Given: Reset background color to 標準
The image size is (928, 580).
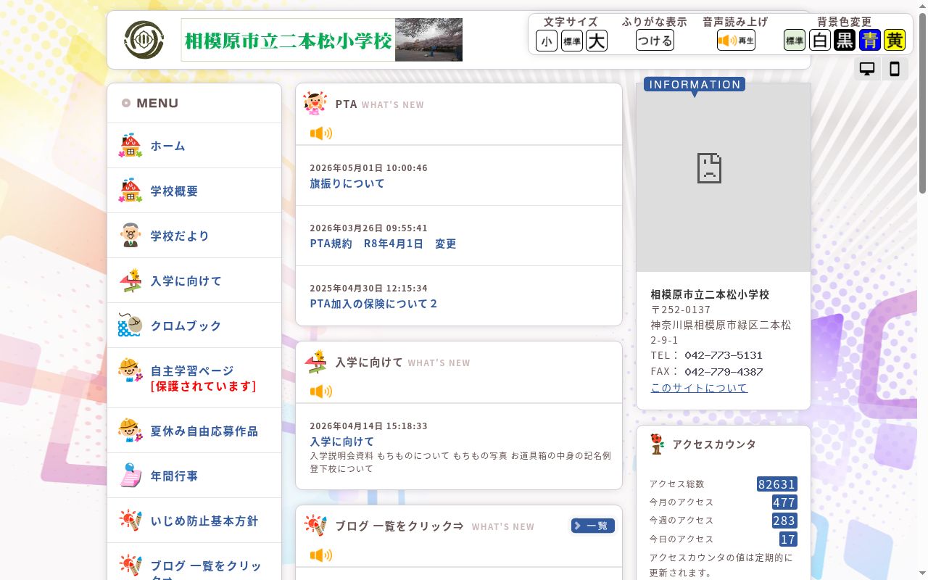Looking at the screenshot, I should tap(795, 40).
